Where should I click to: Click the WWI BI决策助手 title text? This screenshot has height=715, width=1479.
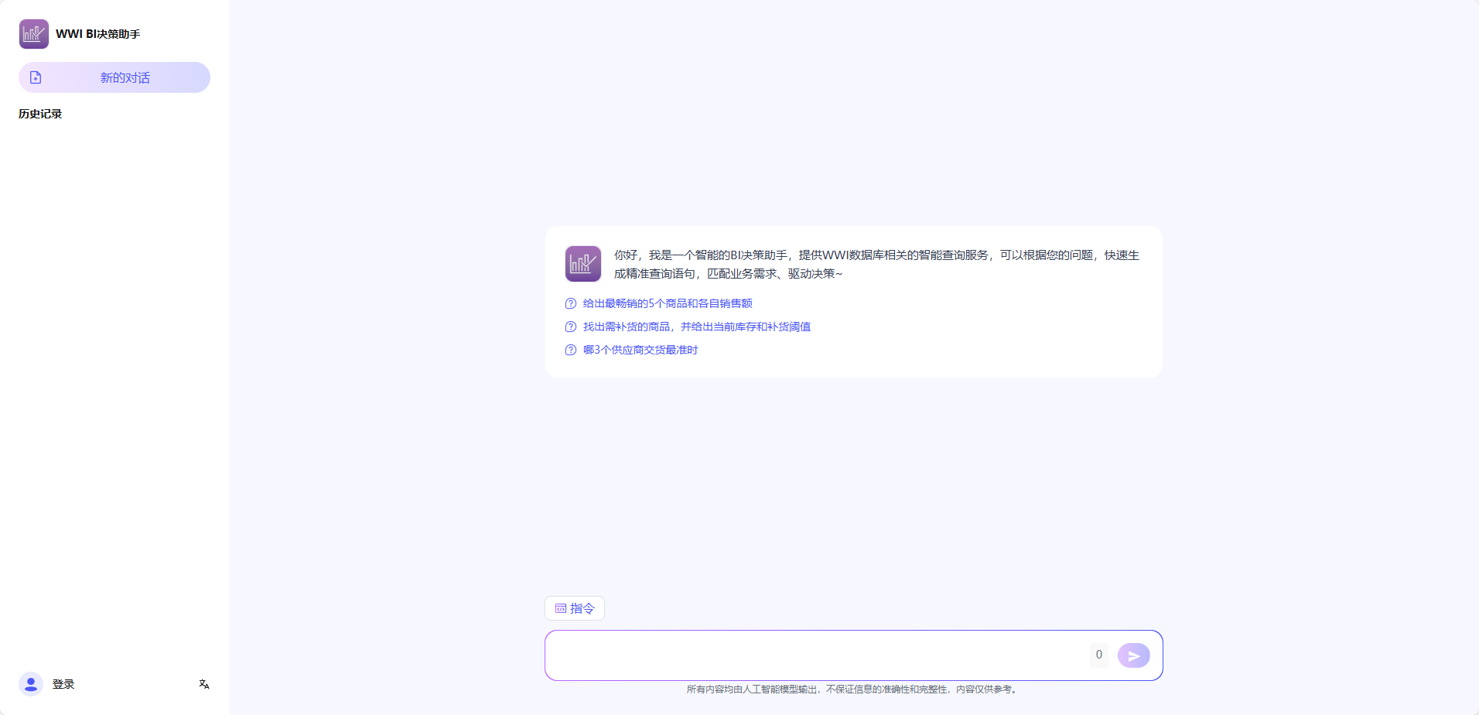(x=98, y=34)
